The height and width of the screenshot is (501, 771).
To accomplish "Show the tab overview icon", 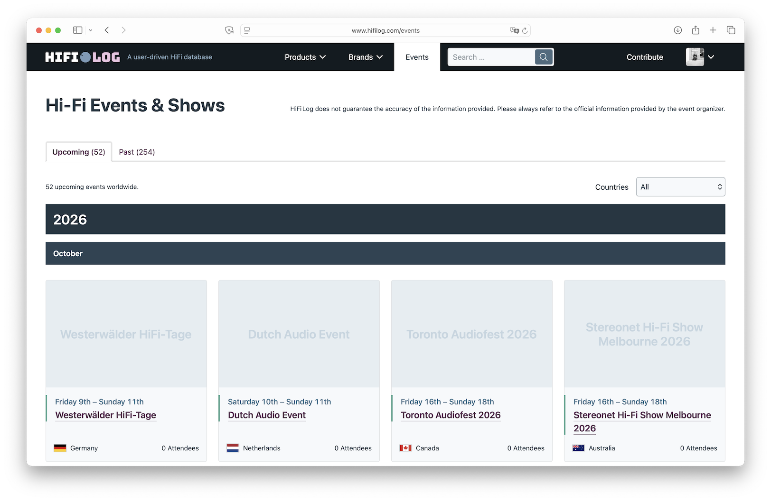I will [731, 30].
